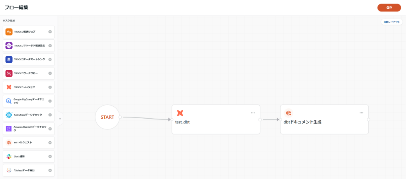
Task: Click the TROCCOデータマートシンク database icon
Action: point(9,60)
